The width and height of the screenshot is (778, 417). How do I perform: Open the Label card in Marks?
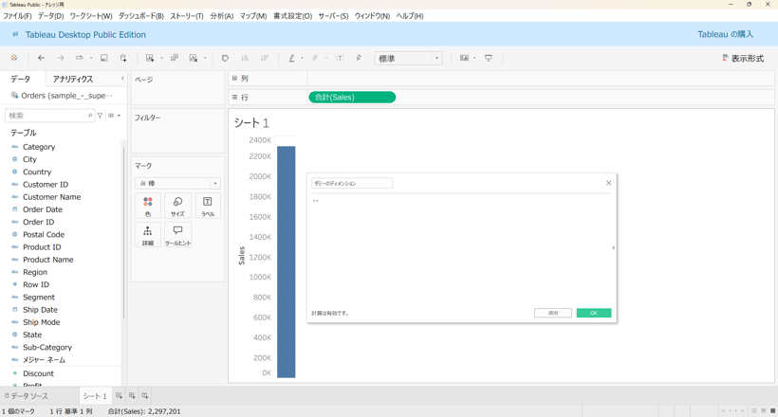click(x=208, y=206)
